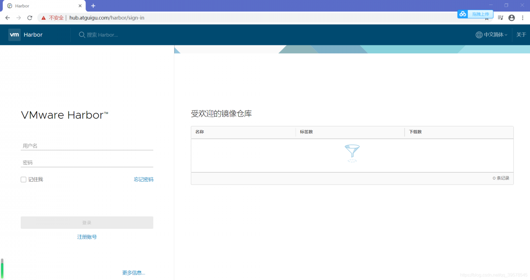Click the browser forward arrow
The image size is (530, 280).
(19, 18)
